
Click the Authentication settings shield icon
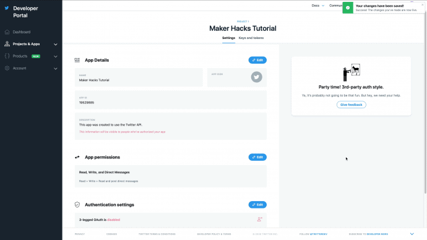click(77, 205)
